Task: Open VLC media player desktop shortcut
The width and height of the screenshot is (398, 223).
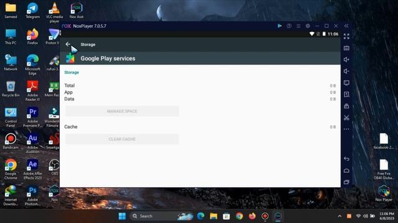Action: (54, 12)
